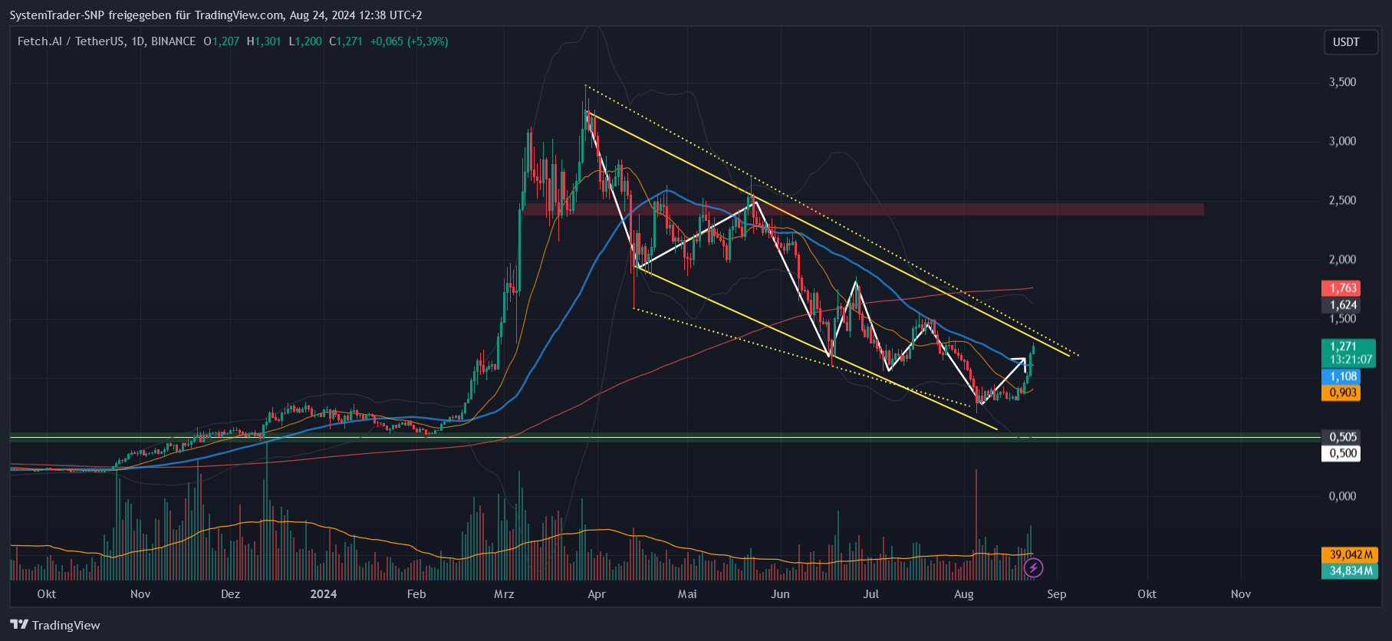Viewport: 1392px width, 641px height.
Task: Click the 2,500 price axis value
Action: [x=1342, y=200]
